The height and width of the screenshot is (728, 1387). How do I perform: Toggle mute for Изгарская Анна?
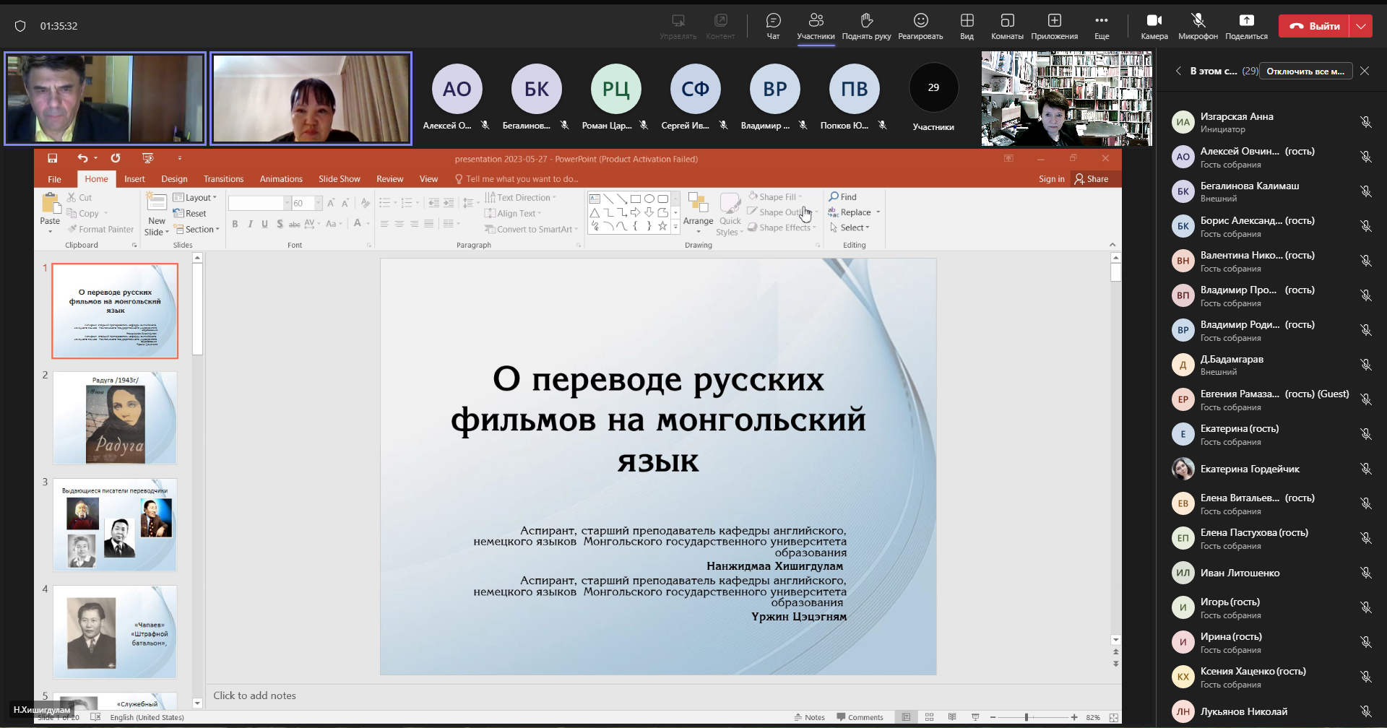[1365, 122]
